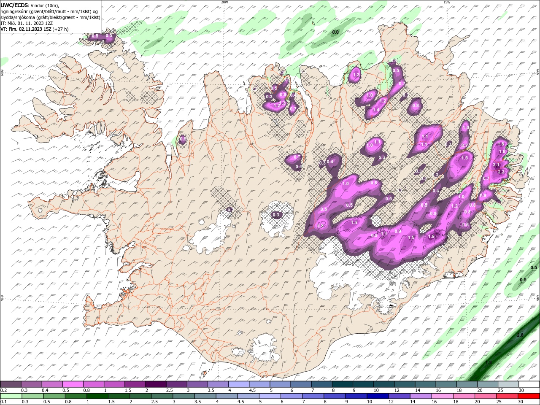Click the 15W longitude label
540x405 pixels.
(447, 2)
